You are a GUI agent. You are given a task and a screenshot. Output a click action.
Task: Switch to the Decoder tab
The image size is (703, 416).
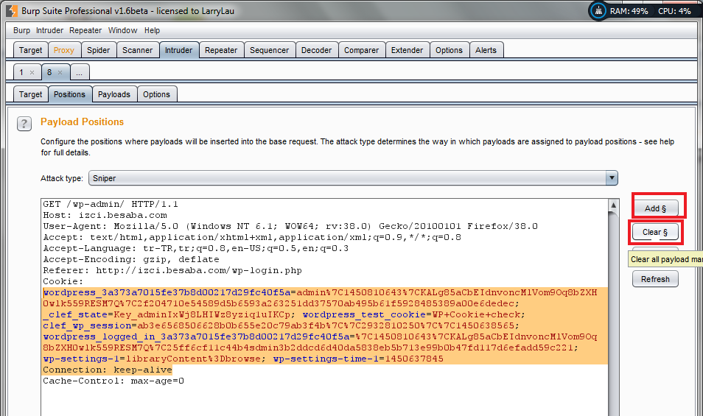(317, 50)
